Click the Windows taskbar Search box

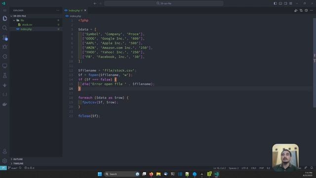click(x=122, y=174)
